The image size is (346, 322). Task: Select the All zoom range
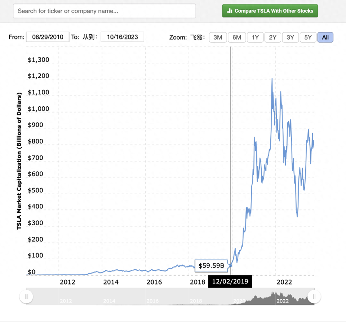pos(325,37)
